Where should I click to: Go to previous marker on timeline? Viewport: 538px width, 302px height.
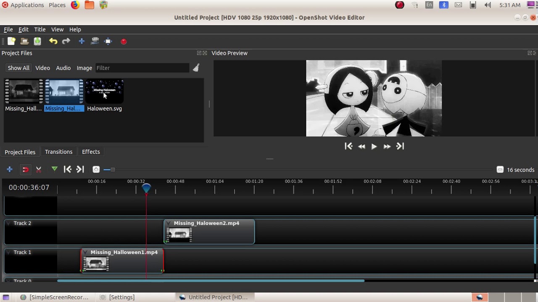(x=67, y=169)
